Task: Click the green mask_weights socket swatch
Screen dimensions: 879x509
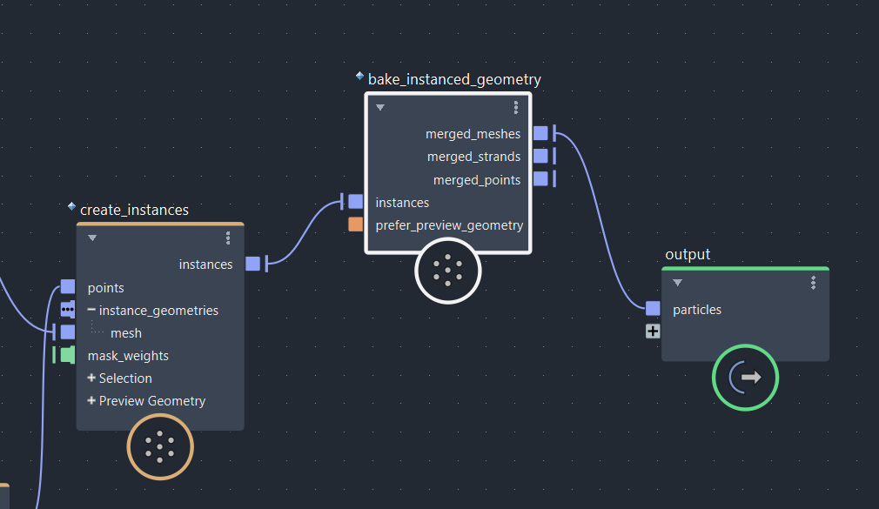Action: pos(67,354)
